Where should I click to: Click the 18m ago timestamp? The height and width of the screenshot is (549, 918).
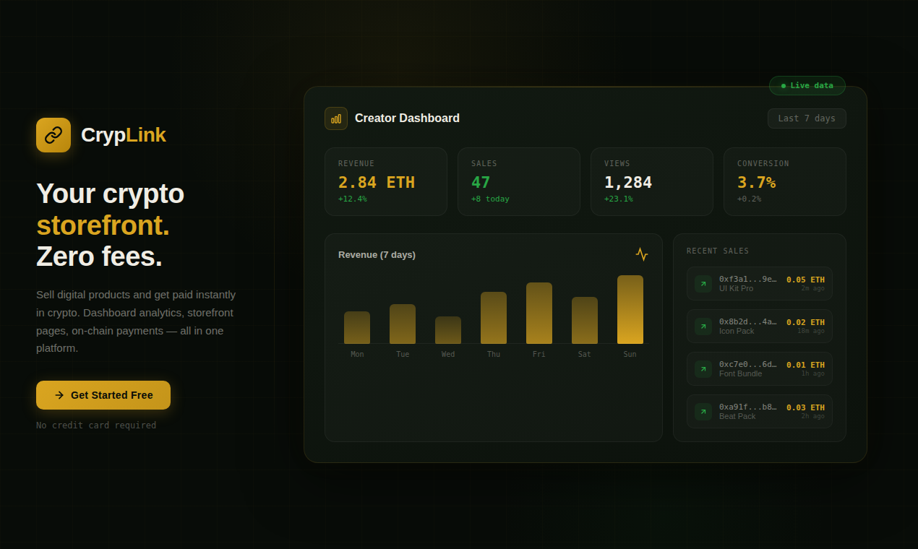pos(811,331)
